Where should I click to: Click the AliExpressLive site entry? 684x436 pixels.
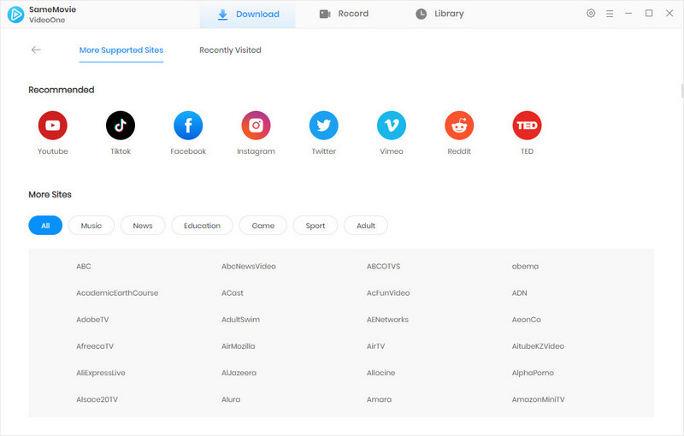point(101,373)
